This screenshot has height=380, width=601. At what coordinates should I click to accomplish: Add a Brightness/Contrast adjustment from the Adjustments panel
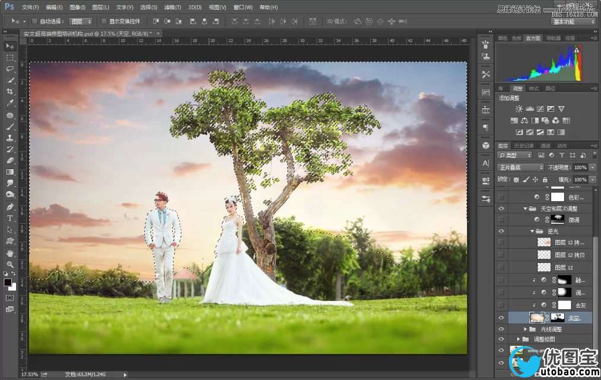point(519,109)
